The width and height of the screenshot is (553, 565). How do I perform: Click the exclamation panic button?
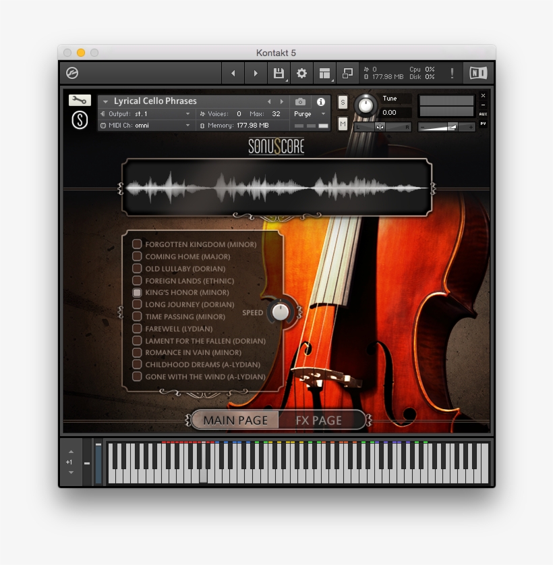(x=452, y=73)
